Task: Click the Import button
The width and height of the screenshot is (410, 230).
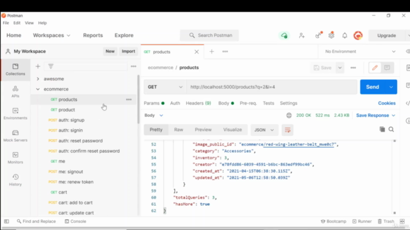Action: click(128, 51)
